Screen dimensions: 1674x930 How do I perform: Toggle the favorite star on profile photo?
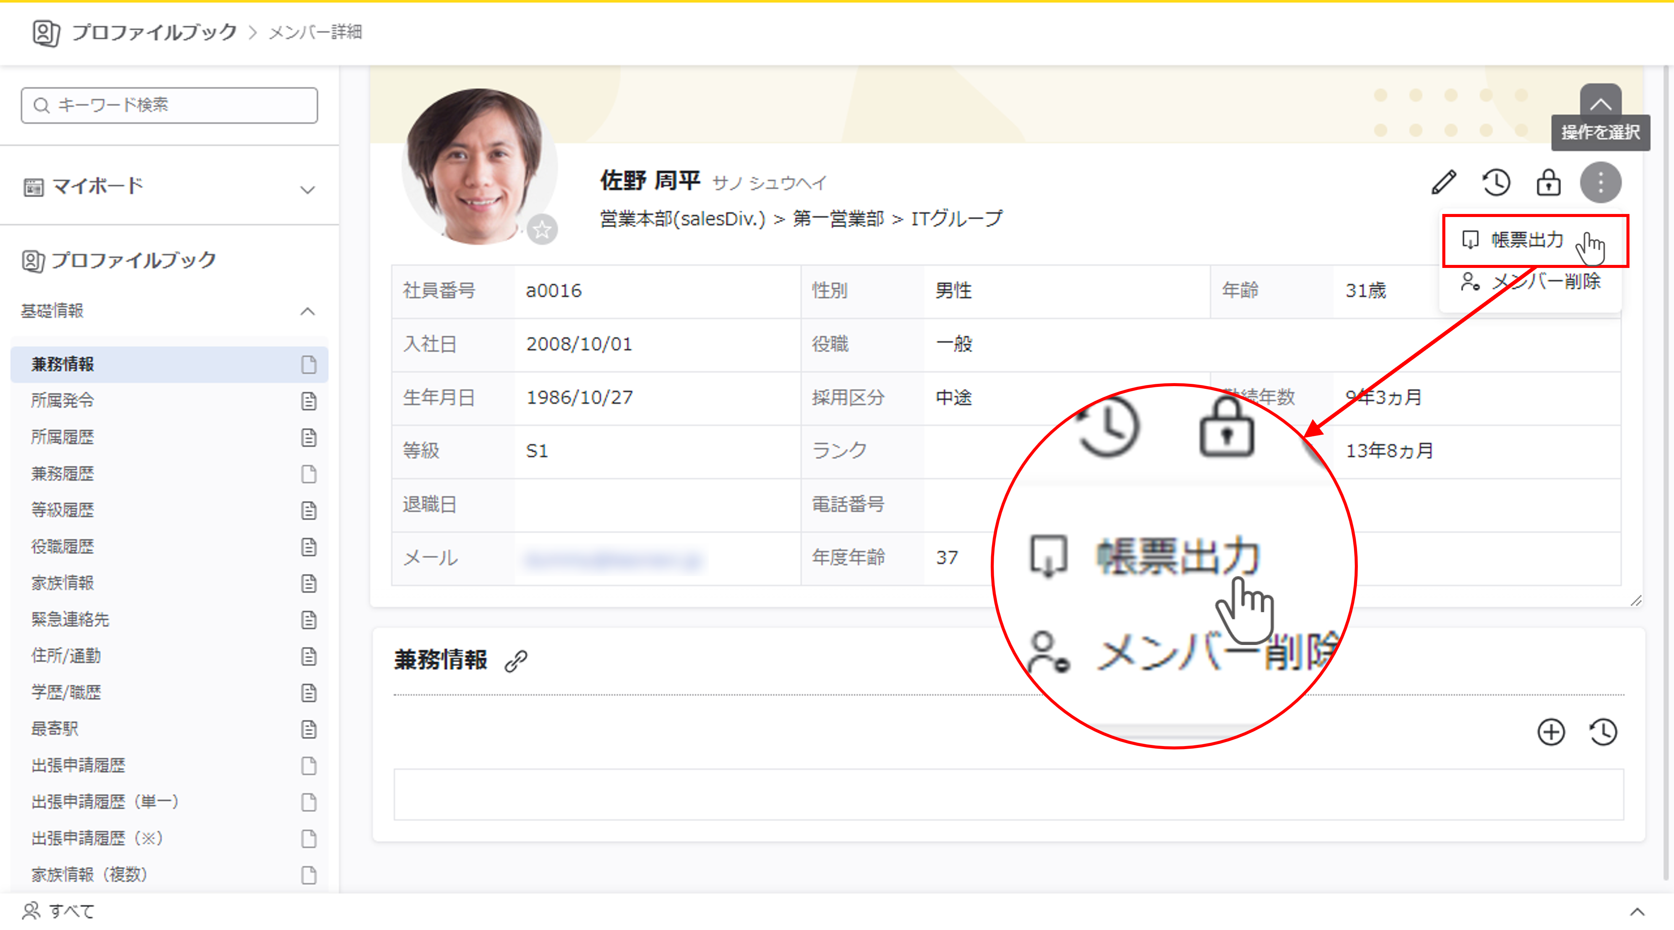(x=542, y=229)
